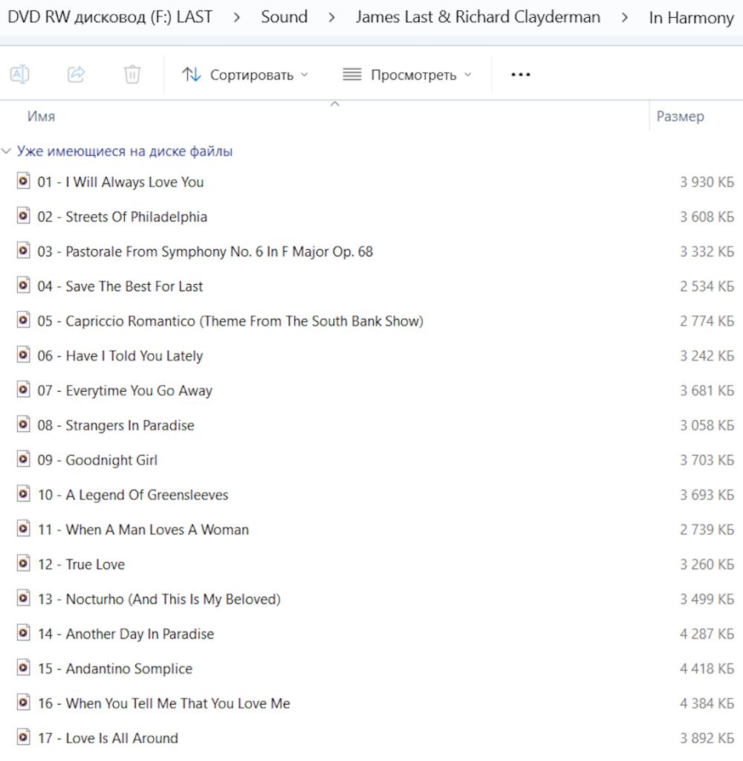This screenshot has width=743, height=761.
Task: Open the Просмотреть view dropdown
Action: pos(406,75)
